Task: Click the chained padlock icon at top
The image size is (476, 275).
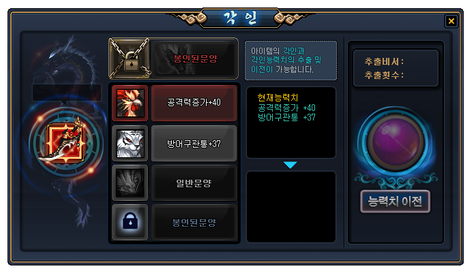Action: pyautogui.click(x=130, y=59)
